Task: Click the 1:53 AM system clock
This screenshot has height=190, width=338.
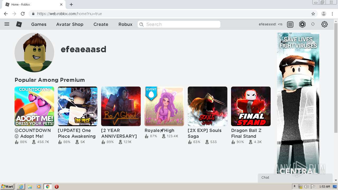Action: [x=325, y=187]
